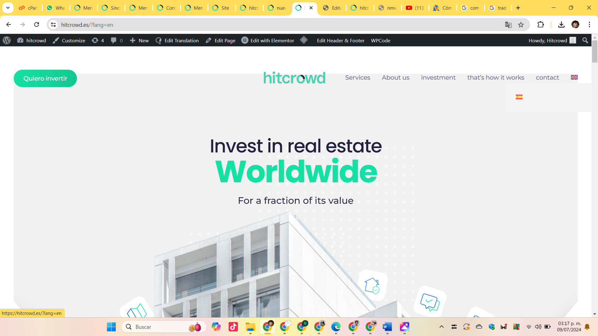598x336 pixels.
Task: Select the Spanish flag language icon
Action: pyautogui.click(x=519, y=97)
